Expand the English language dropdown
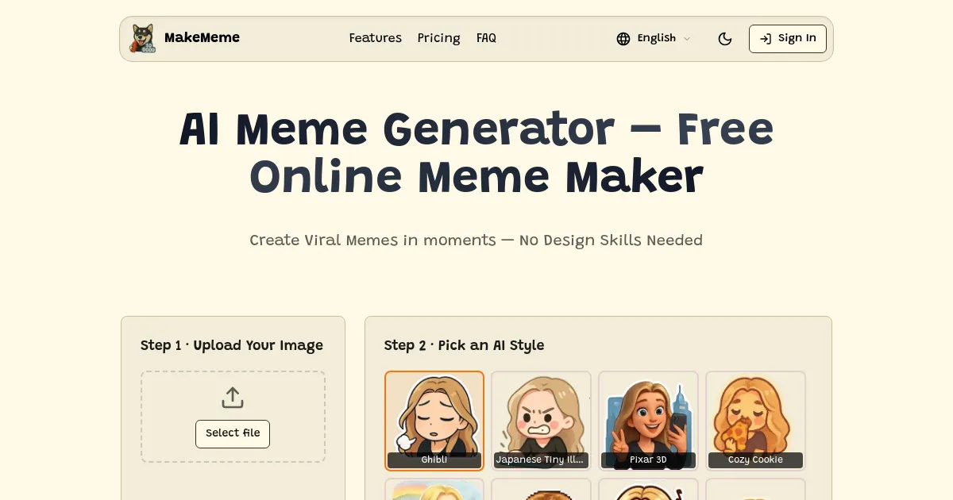 click(654, 39)
